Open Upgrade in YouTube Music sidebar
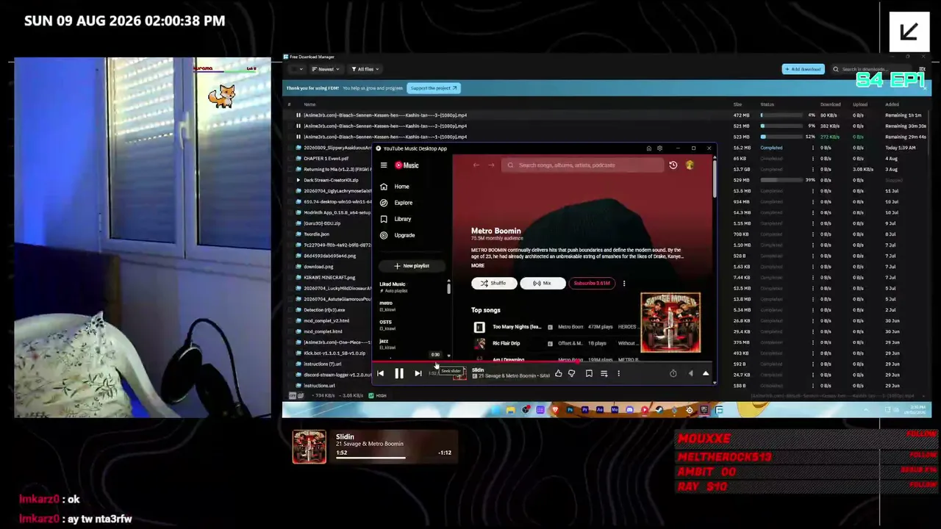Image resolution: width=941 pixels, height=529 pixels. (398, 235)
